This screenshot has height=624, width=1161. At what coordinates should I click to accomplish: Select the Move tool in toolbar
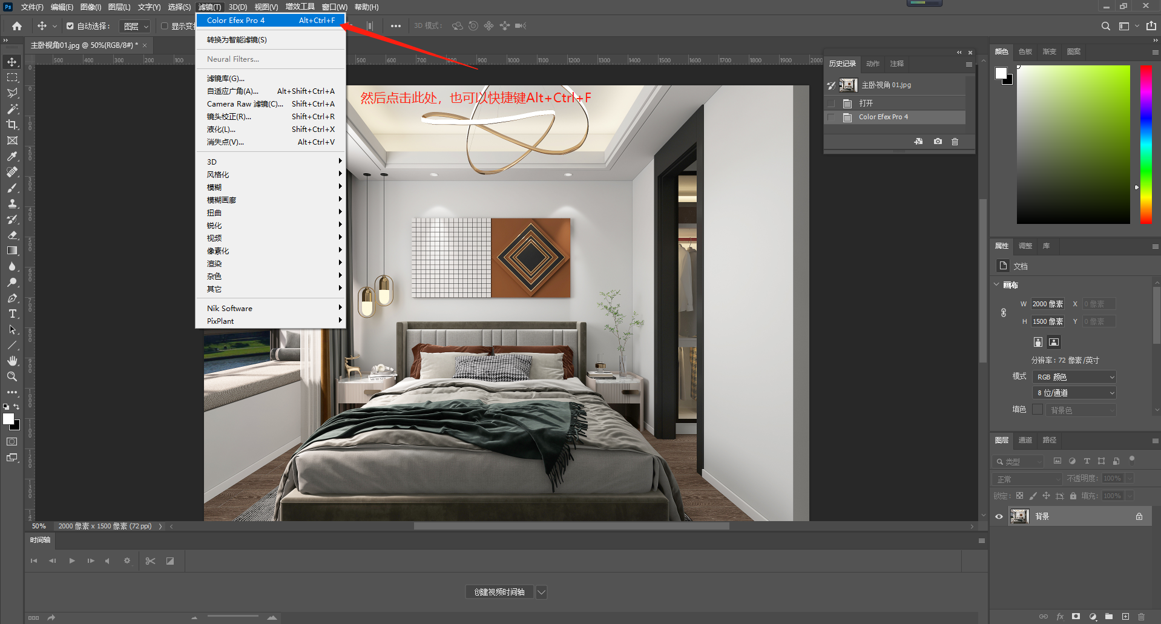click(x=12, y=62)
